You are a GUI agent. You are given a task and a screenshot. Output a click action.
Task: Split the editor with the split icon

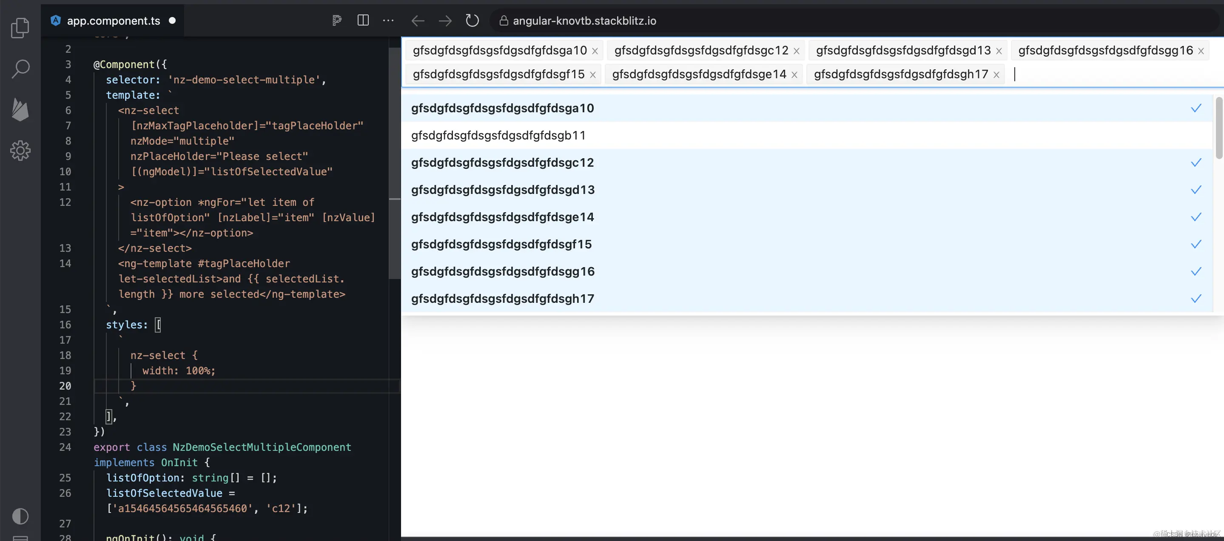tap(363, 20)
